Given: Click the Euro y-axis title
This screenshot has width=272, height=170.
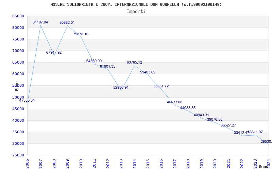Looking at the screenshot, I should [x=17, y=86].
